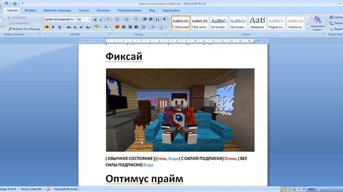Apply Обычный style

click(x=181, y=23)
